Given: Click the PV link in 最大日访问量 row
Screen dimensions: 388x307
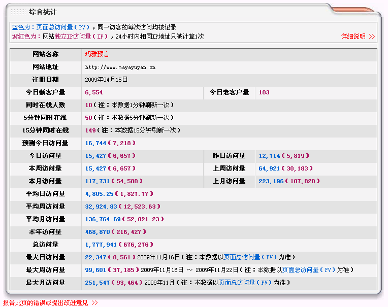Looking at the screenshot, I should click(x=250, y=257).
